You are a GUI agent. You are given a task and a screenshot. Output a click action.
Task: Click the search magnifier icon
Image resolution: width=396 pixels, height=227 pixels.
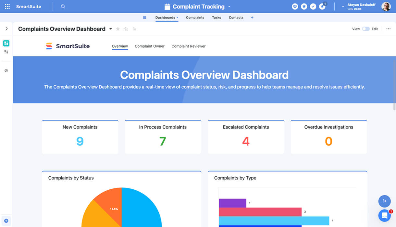[63, 6]
